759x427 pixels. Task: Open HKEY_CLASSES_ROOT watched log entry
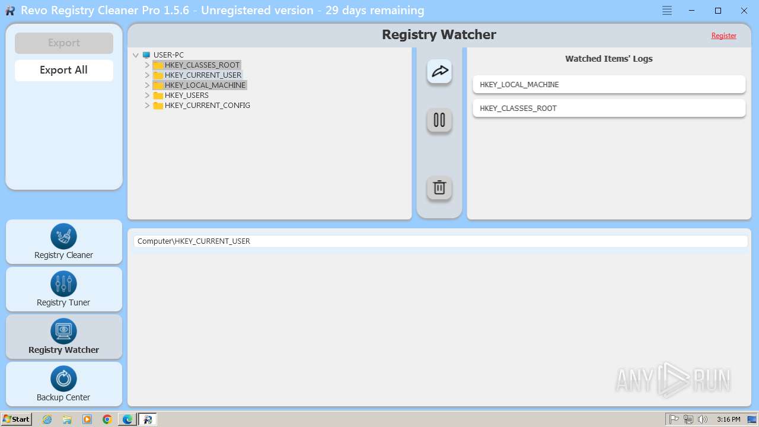point(609,108)
